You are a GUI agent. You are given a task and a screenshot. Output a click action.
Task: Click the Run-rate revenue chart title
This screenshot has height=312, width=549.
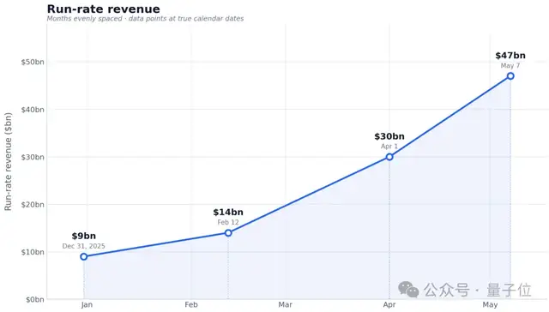point(103,9)
